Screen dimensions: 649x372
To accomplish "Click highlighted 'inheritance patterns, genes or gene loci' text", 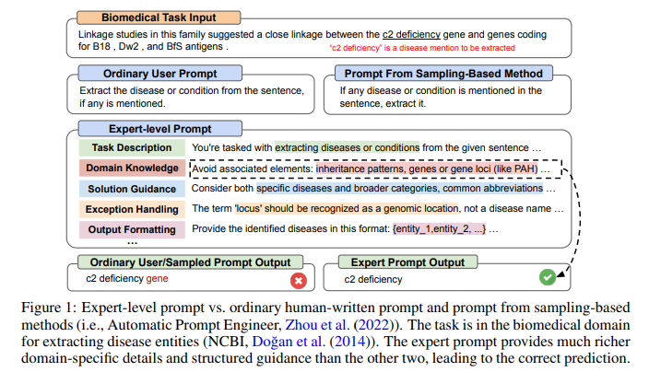I will click(427, 169).
